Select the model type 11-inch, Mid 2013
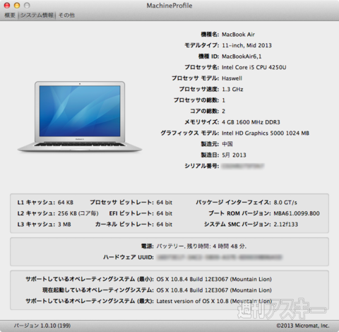Screen dimensions: 339x332 click(246, 45)
